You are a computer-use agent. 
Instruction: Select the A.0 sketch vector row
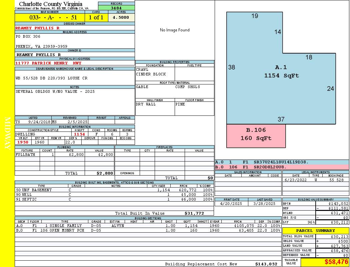coord(282,162)
